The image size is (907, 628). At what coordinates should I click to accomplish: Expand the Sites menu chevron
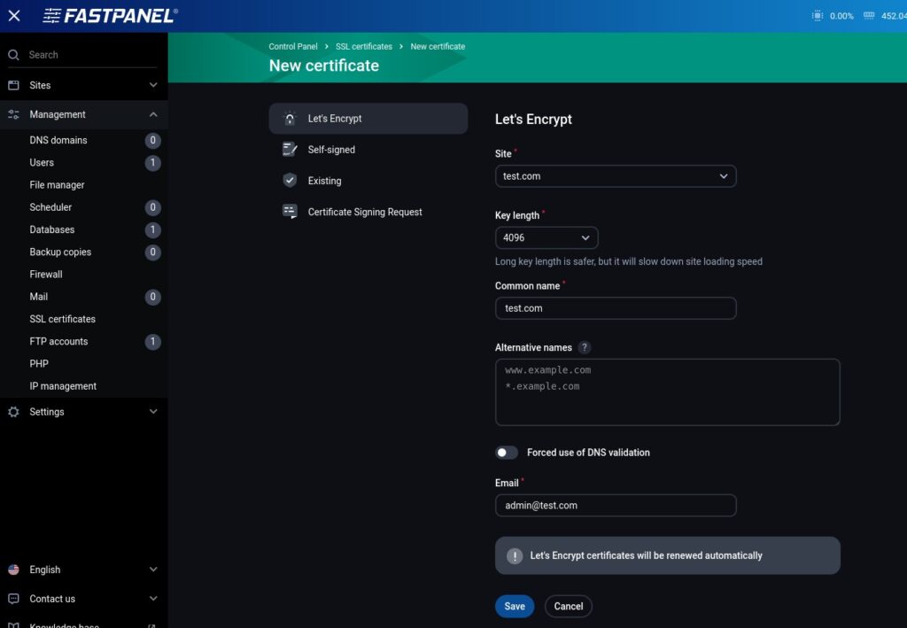click(x=153, y=85)
